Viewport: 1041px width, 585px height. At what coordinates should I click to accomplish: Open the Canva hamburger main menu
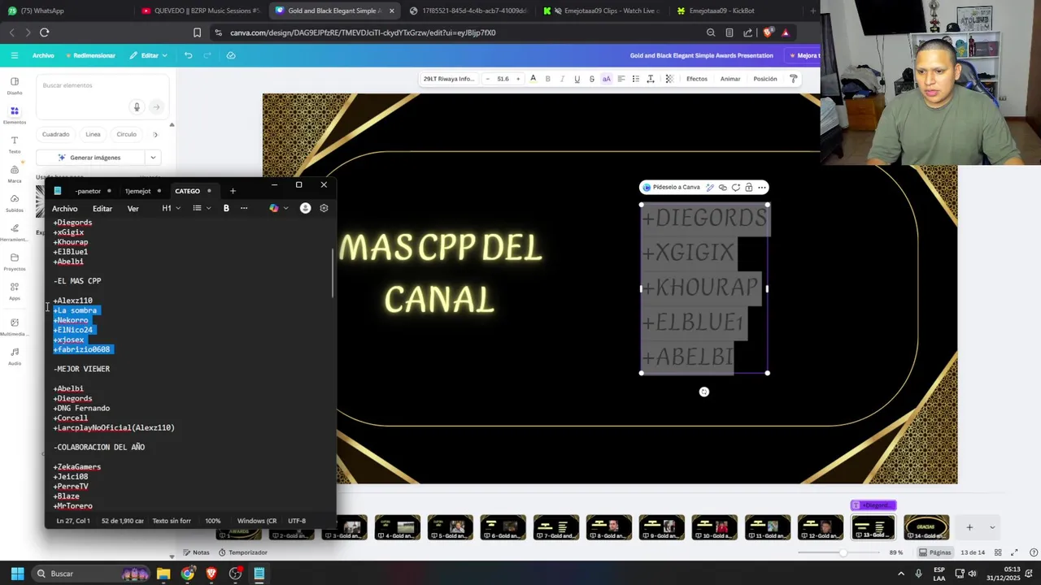[x=15, y=55]
